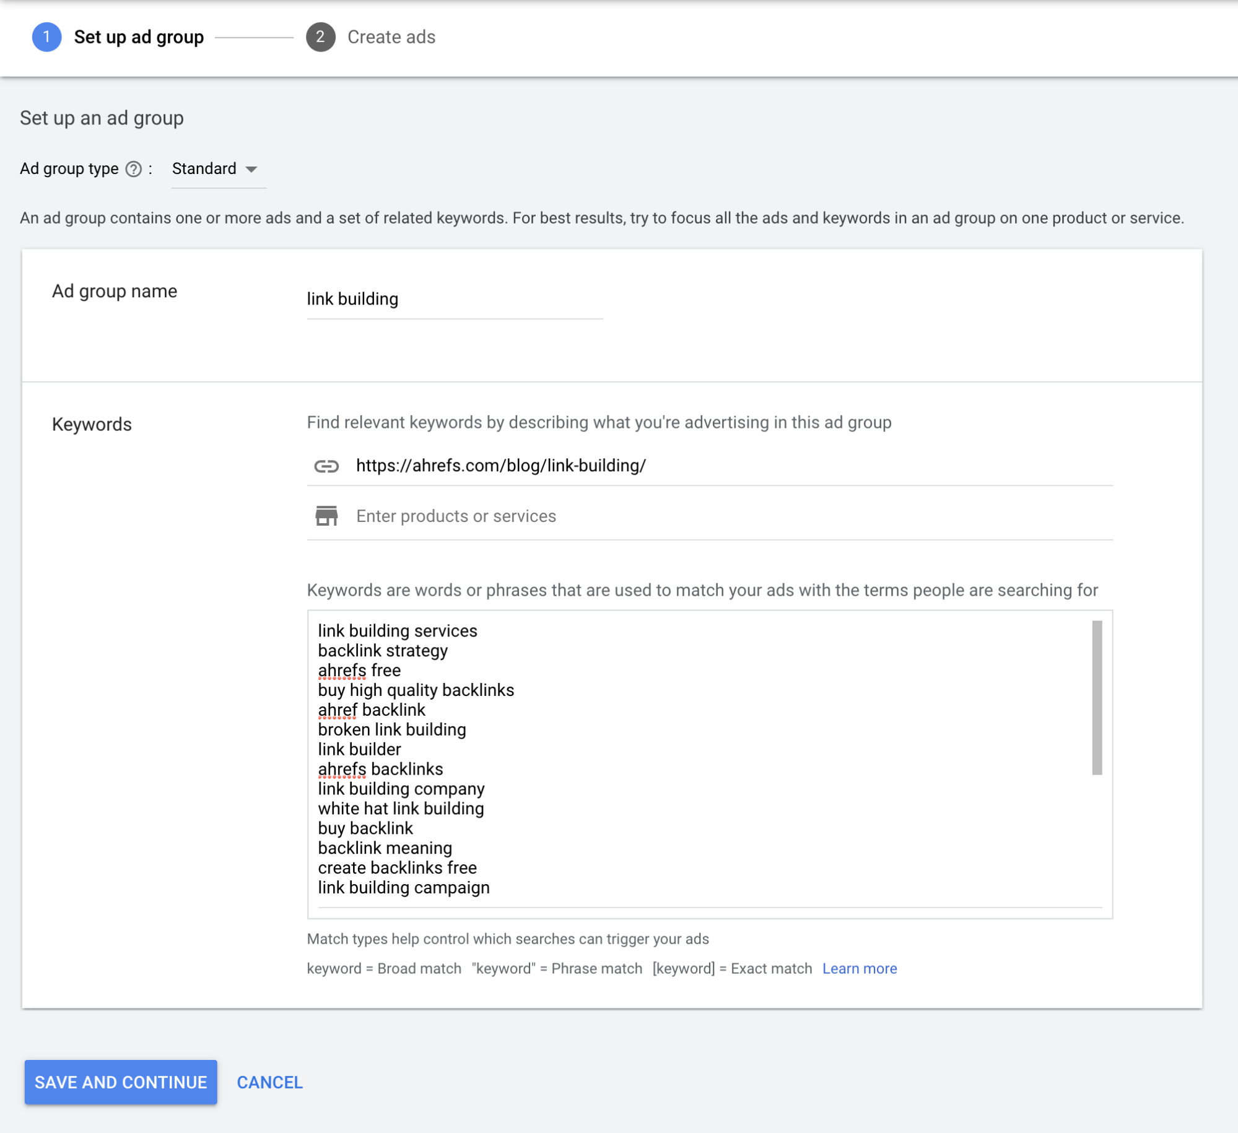The height and width of the screenshot is (1133, 1238).
Task: Place cursor on 'white hat link building' line
Action: (x=401, y=809)
